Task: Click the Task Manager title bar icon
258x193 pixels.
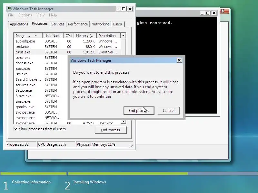Action: (x=9, y=9)
